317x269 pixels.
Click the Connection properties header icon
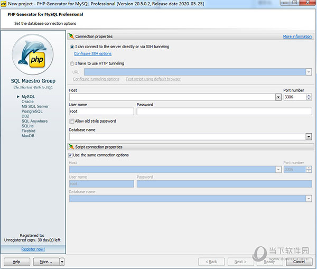coord(71,36)
